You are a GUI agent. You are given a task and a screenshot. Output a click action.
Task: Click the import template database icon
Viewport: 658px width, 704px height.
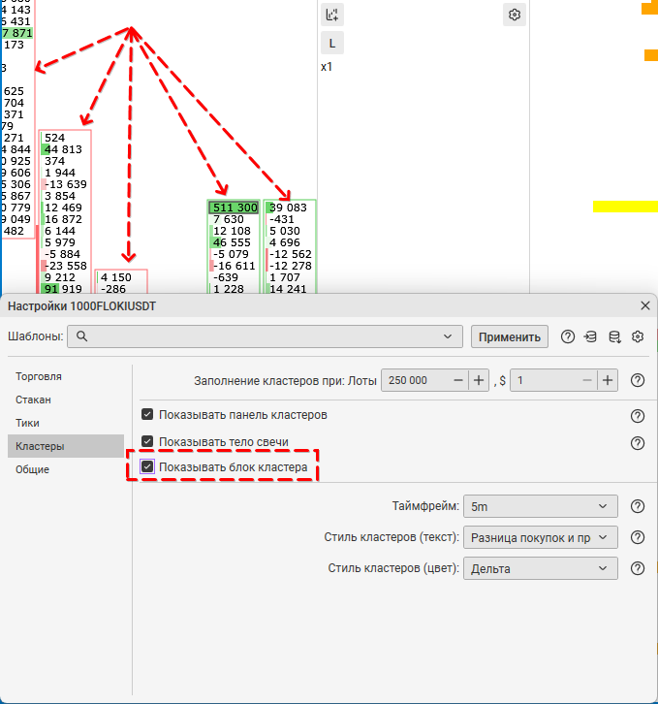point(591,336)
